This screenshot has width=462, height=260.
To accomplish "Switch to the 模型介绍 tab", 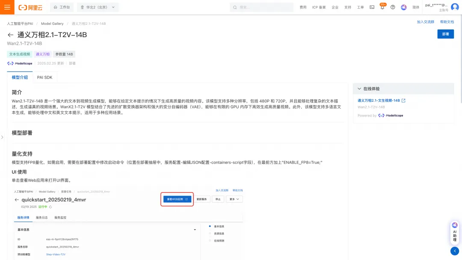I will point(20,77).
